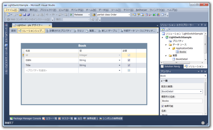Toggle Required checkbox for Title

(129, 65)
